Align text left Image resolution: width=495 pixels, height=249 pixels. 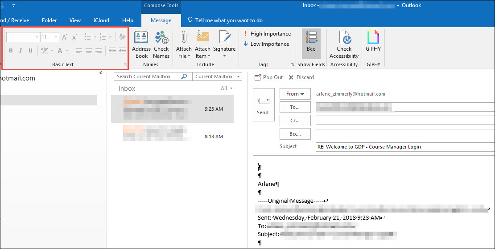[x=78, y=50]
